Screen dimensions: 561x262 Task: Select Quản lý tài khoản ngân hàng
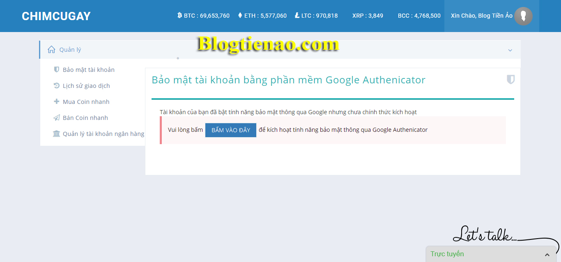point(103,134)
